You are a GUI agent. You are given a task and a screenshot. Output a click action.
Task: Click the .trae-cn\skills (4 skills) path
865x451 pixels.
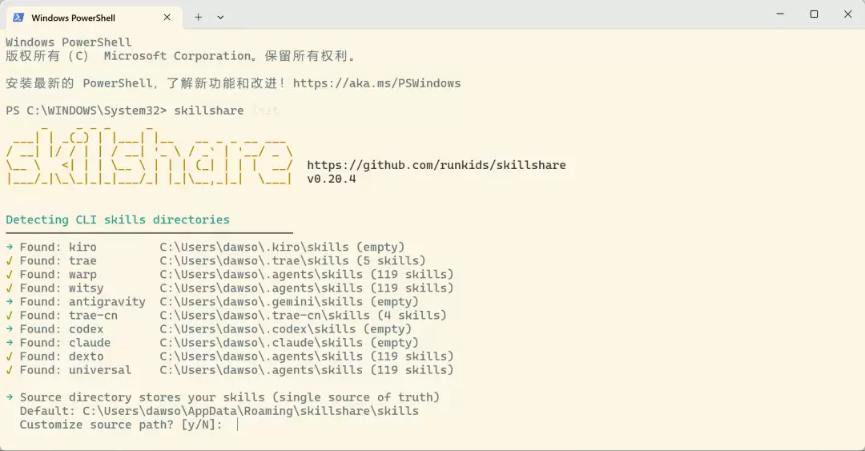[x=304, y=315]
